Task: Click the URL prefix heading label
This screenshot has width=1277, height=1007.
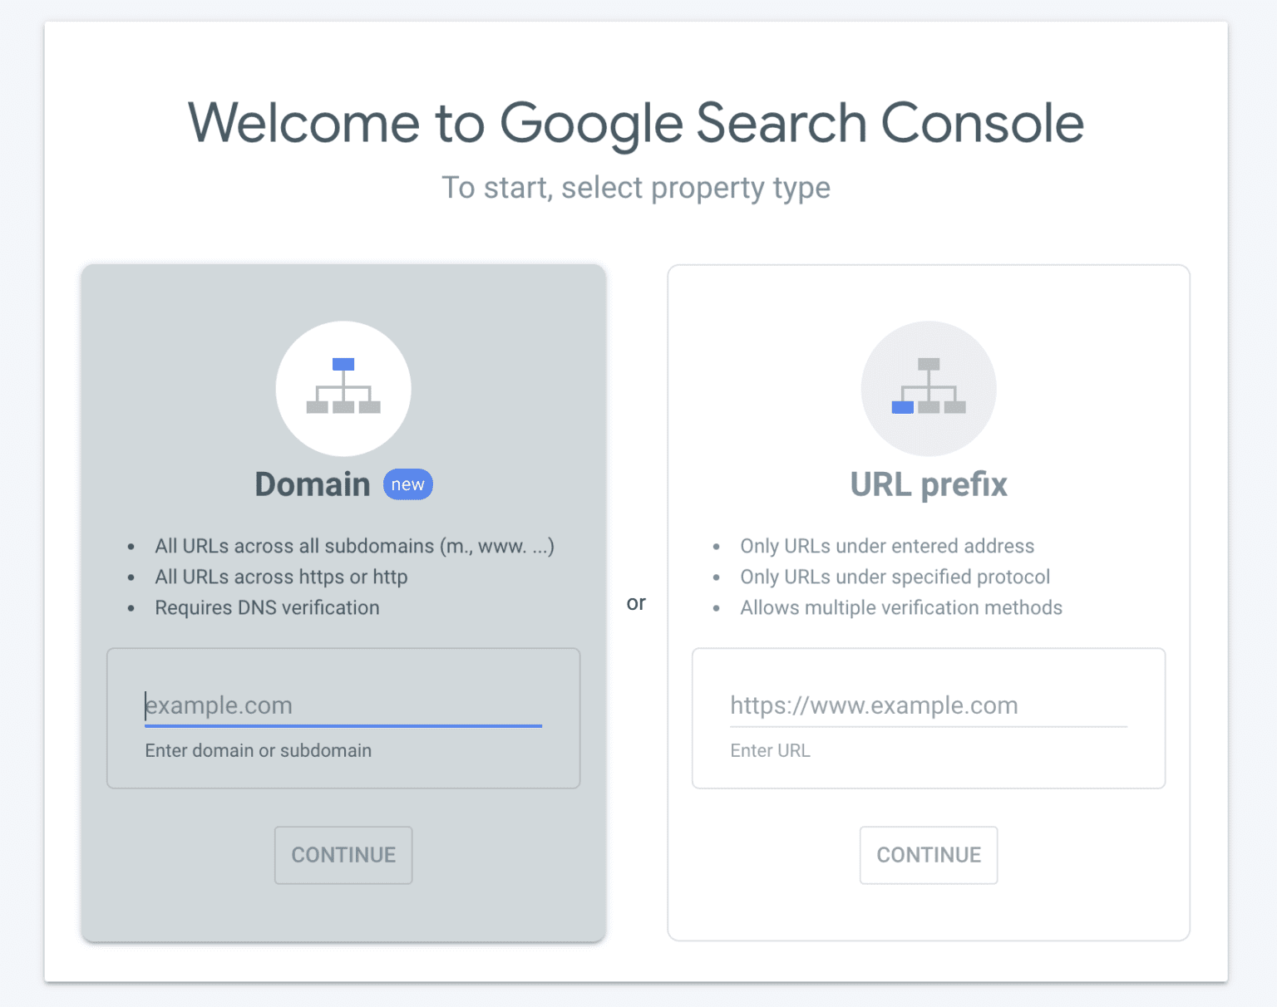Action: point(928,484)
